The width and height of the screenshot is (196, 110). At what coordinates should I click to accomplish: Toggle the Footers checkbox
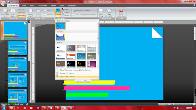coord(45,15)
